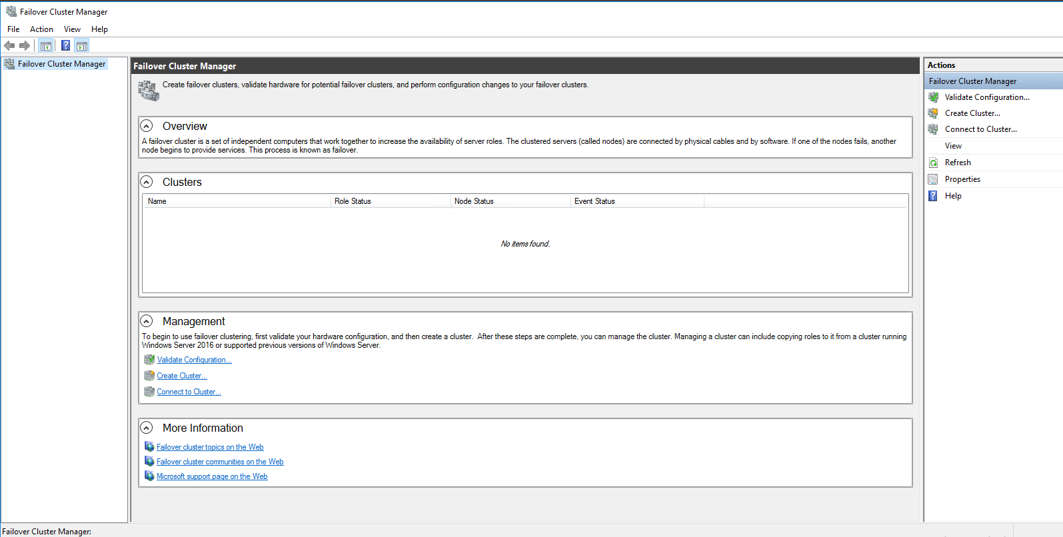1063x537 pixels.
Task: Click the server cluster icon beside the description
Action: [149, 91]
